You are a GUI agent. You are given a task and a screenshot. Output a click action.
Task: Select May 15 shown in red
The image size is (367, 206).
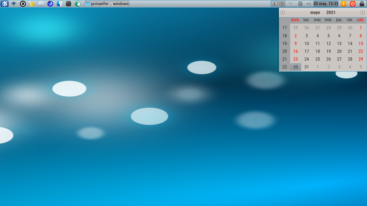pos(361,43)
